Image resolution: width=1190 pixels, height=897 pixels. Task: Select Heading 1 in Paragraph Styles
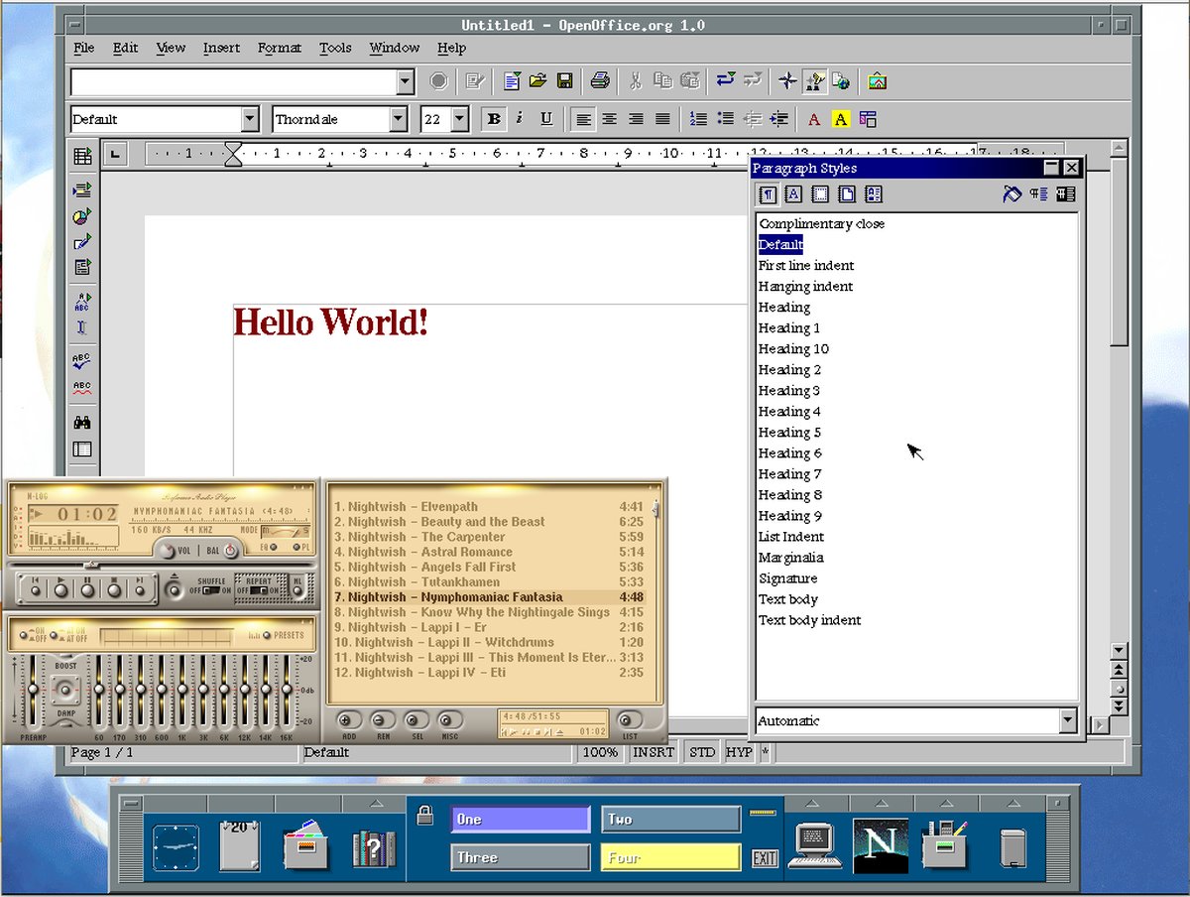[789, 328]
